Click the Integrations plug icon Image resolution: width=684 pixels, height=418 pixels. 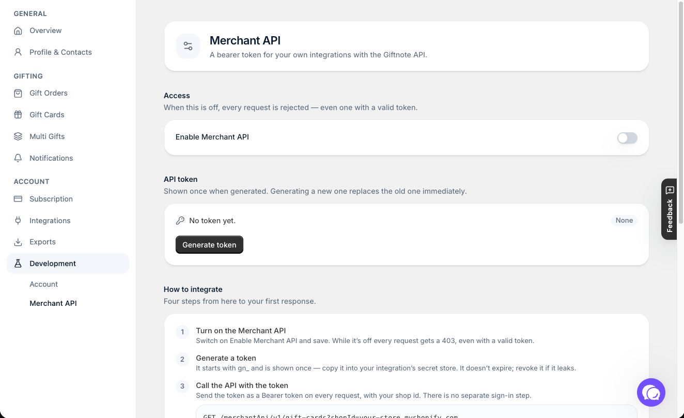18,221
